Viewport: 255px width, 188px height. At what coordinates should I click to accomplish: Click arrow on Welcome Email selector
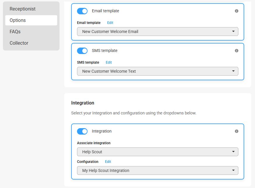click(233, 31)
